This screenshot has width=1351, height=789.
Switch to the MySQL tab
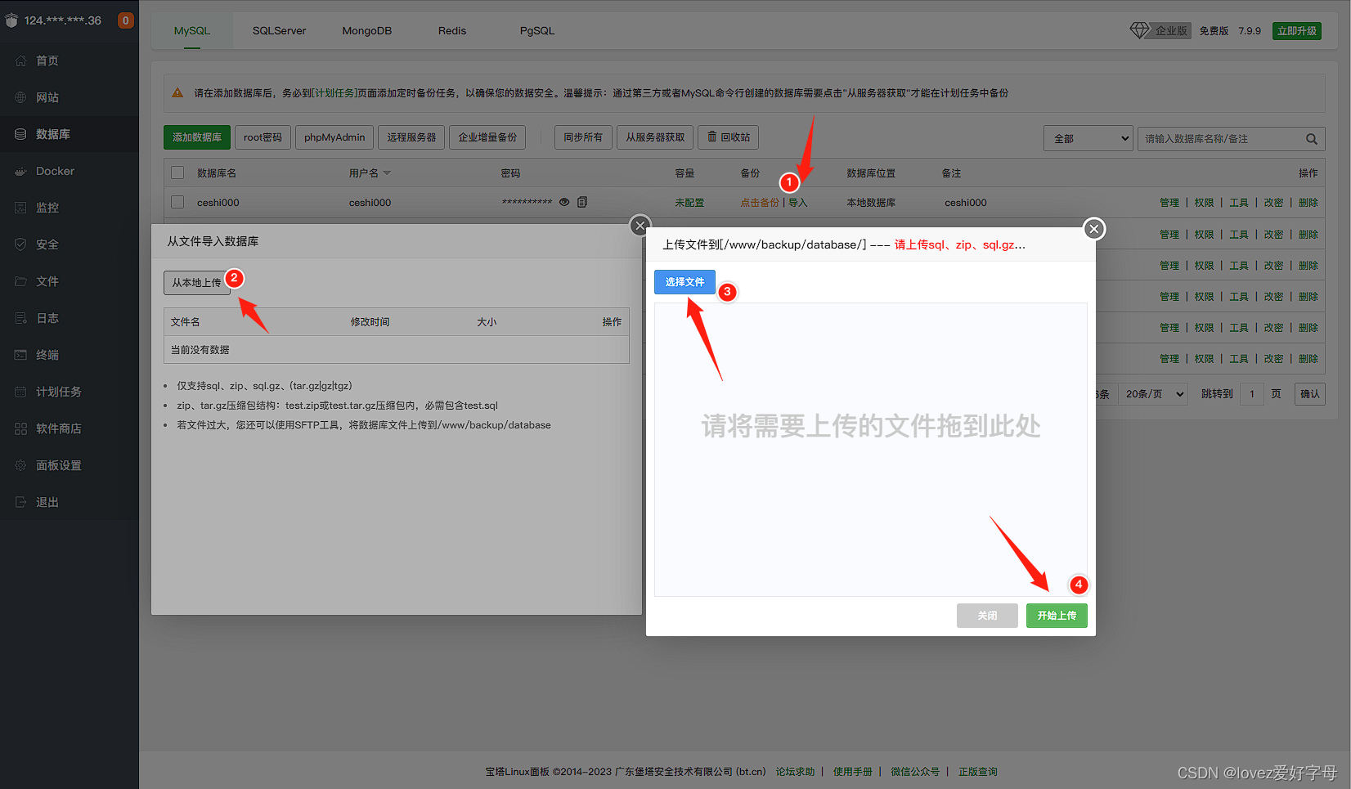point(192,31)
